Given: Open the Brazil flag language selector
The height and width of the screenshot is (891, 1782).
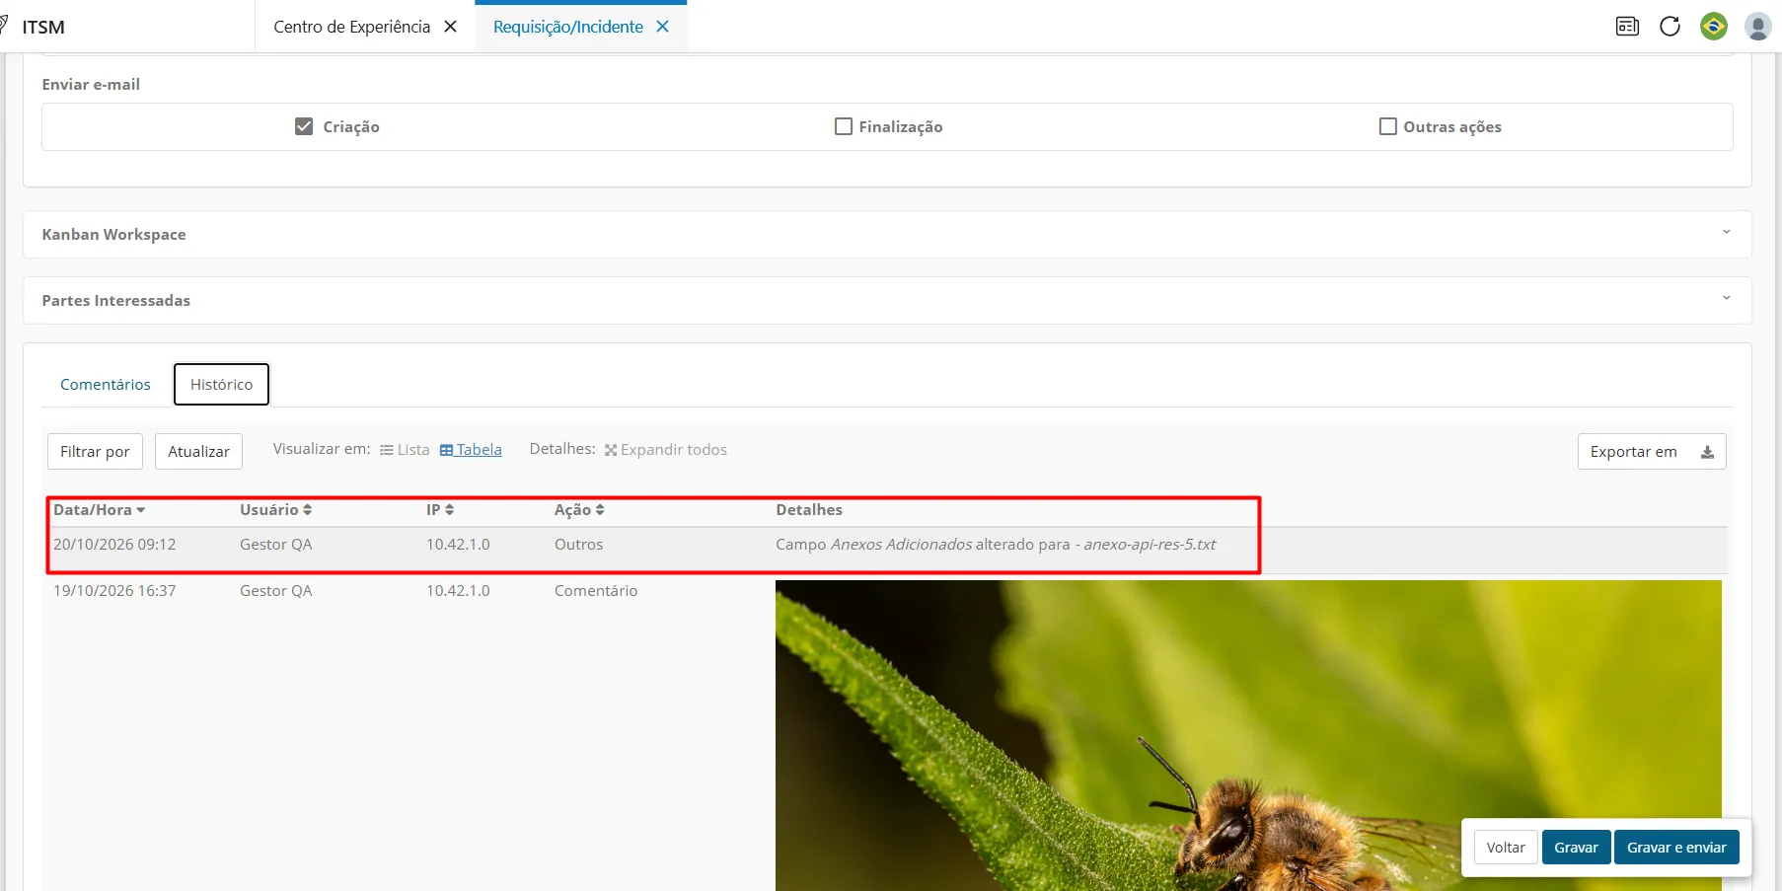Looking at the screenshot, I should 1714,27.
